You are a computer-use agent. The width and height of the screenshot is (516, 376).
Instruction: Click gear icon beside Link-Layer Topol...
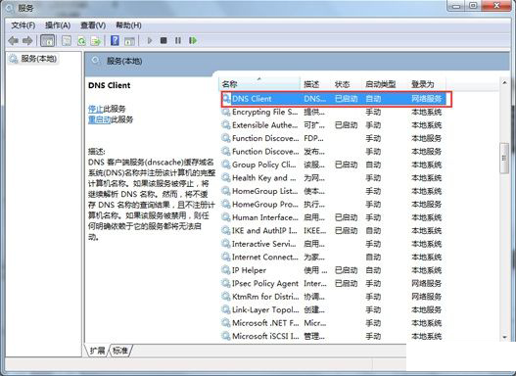[226, 309]
